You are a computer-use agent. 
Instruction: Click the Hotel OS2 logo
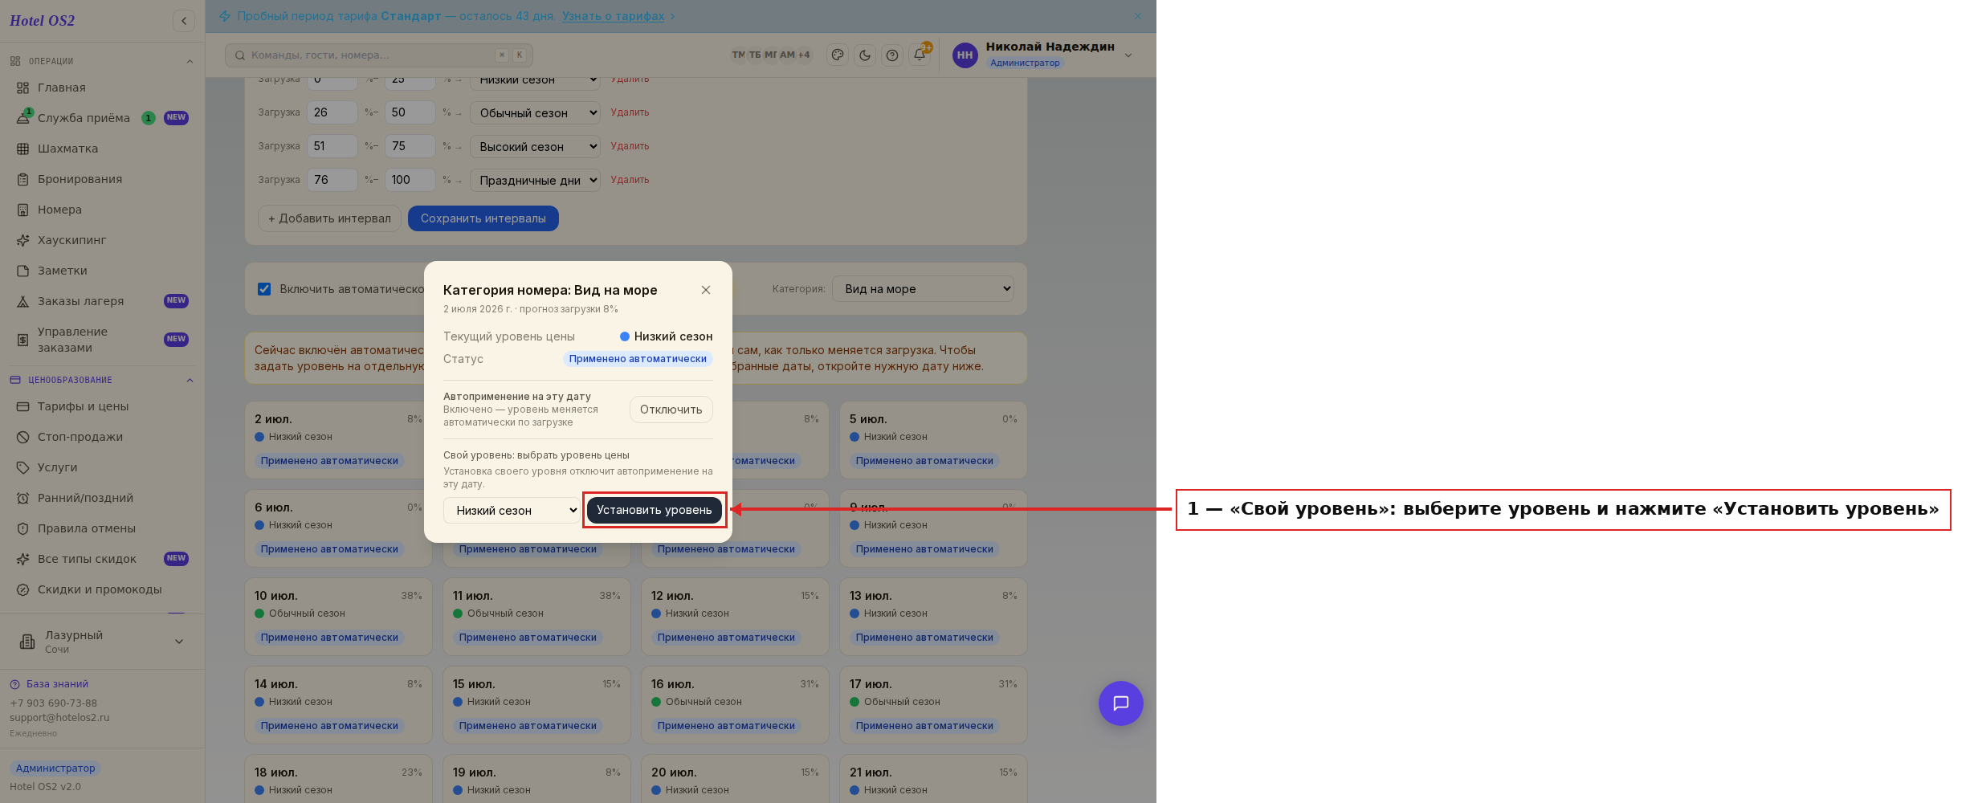42,21
